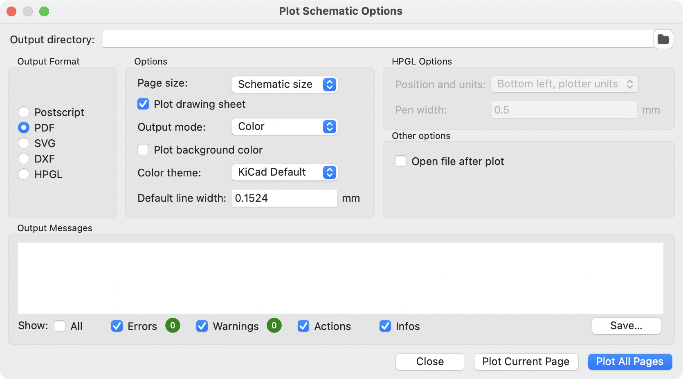Click the Default line width field

(x=284, y=198)
